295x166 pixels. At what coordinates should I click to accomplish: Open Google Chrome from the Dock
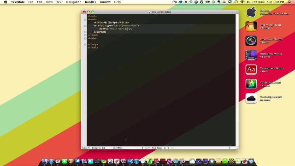pos(103,161)
